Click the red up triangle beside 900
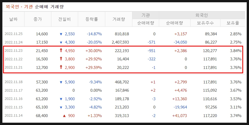 coord(64,116)
